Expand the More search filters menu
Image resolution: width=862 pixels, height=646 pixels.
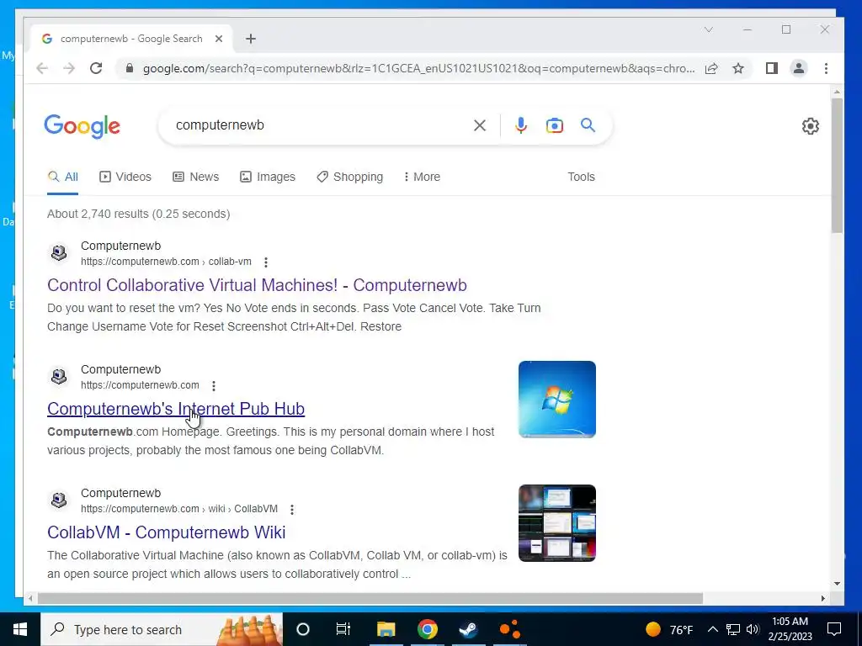point(423,177)
